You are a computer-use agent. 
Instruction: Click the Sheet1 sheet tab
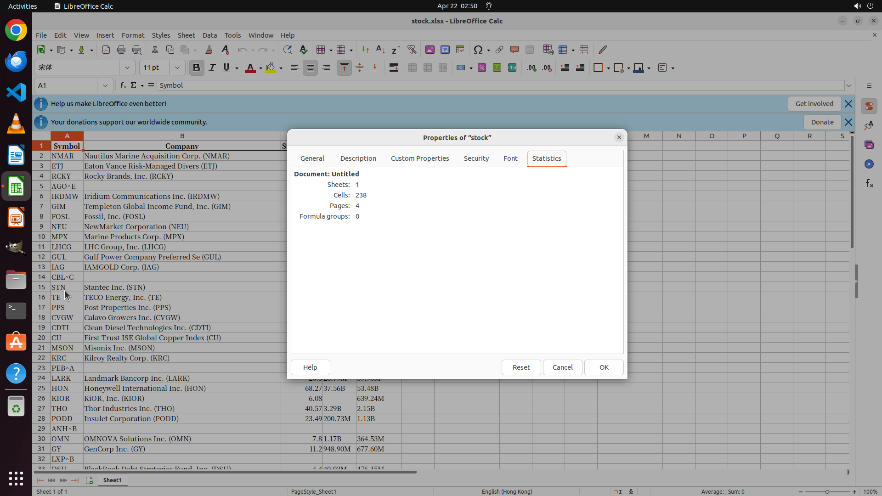coord(112,480)
